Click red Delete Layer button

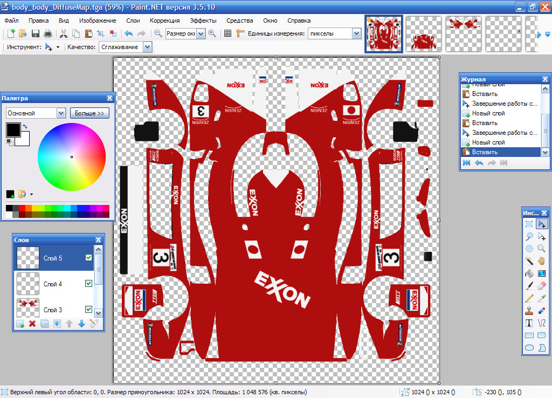click(32, 324)
